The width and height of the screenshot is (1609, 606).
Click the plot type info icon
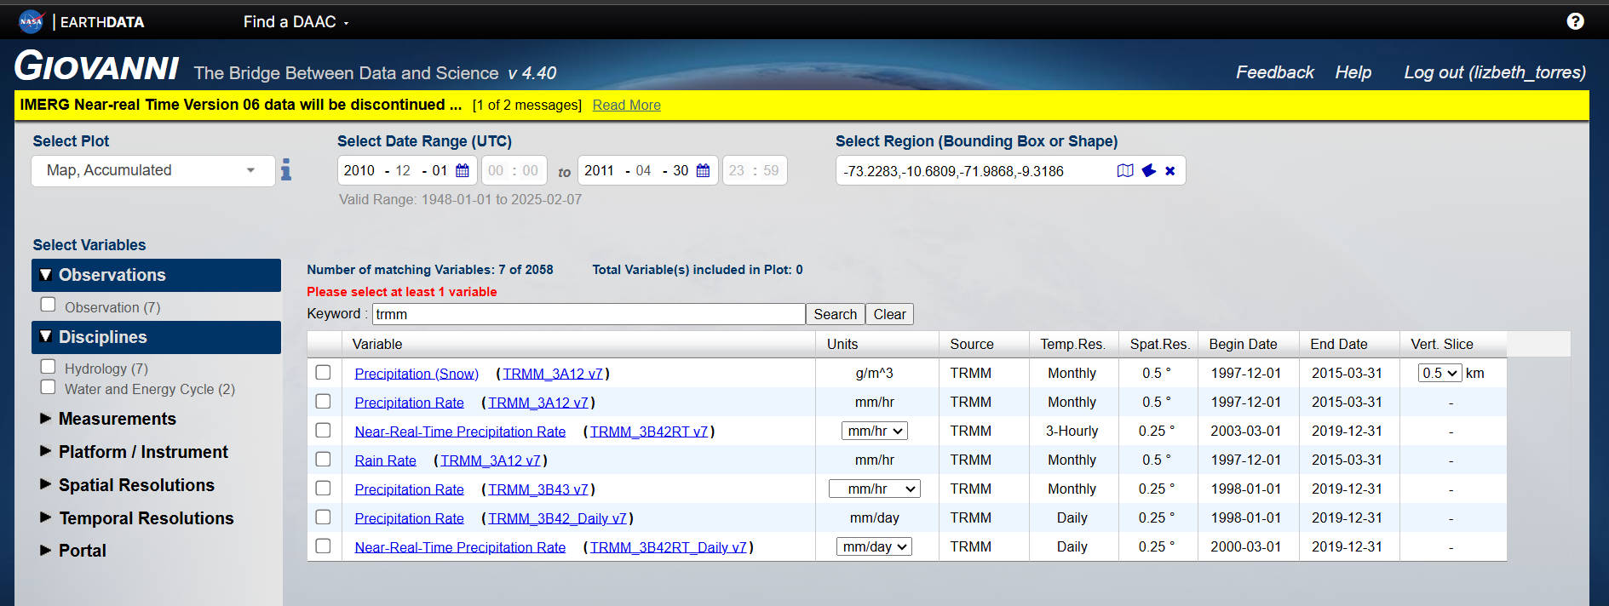point(286,170)
